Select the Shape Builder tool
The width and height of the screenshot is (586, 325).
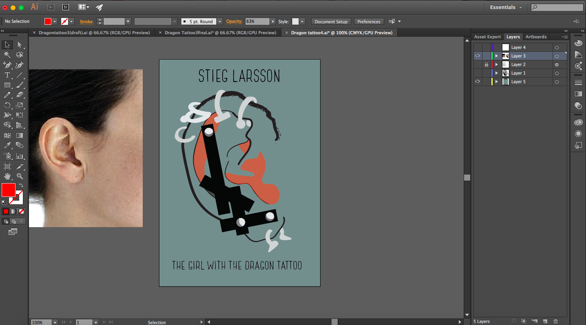coord(7,125)
